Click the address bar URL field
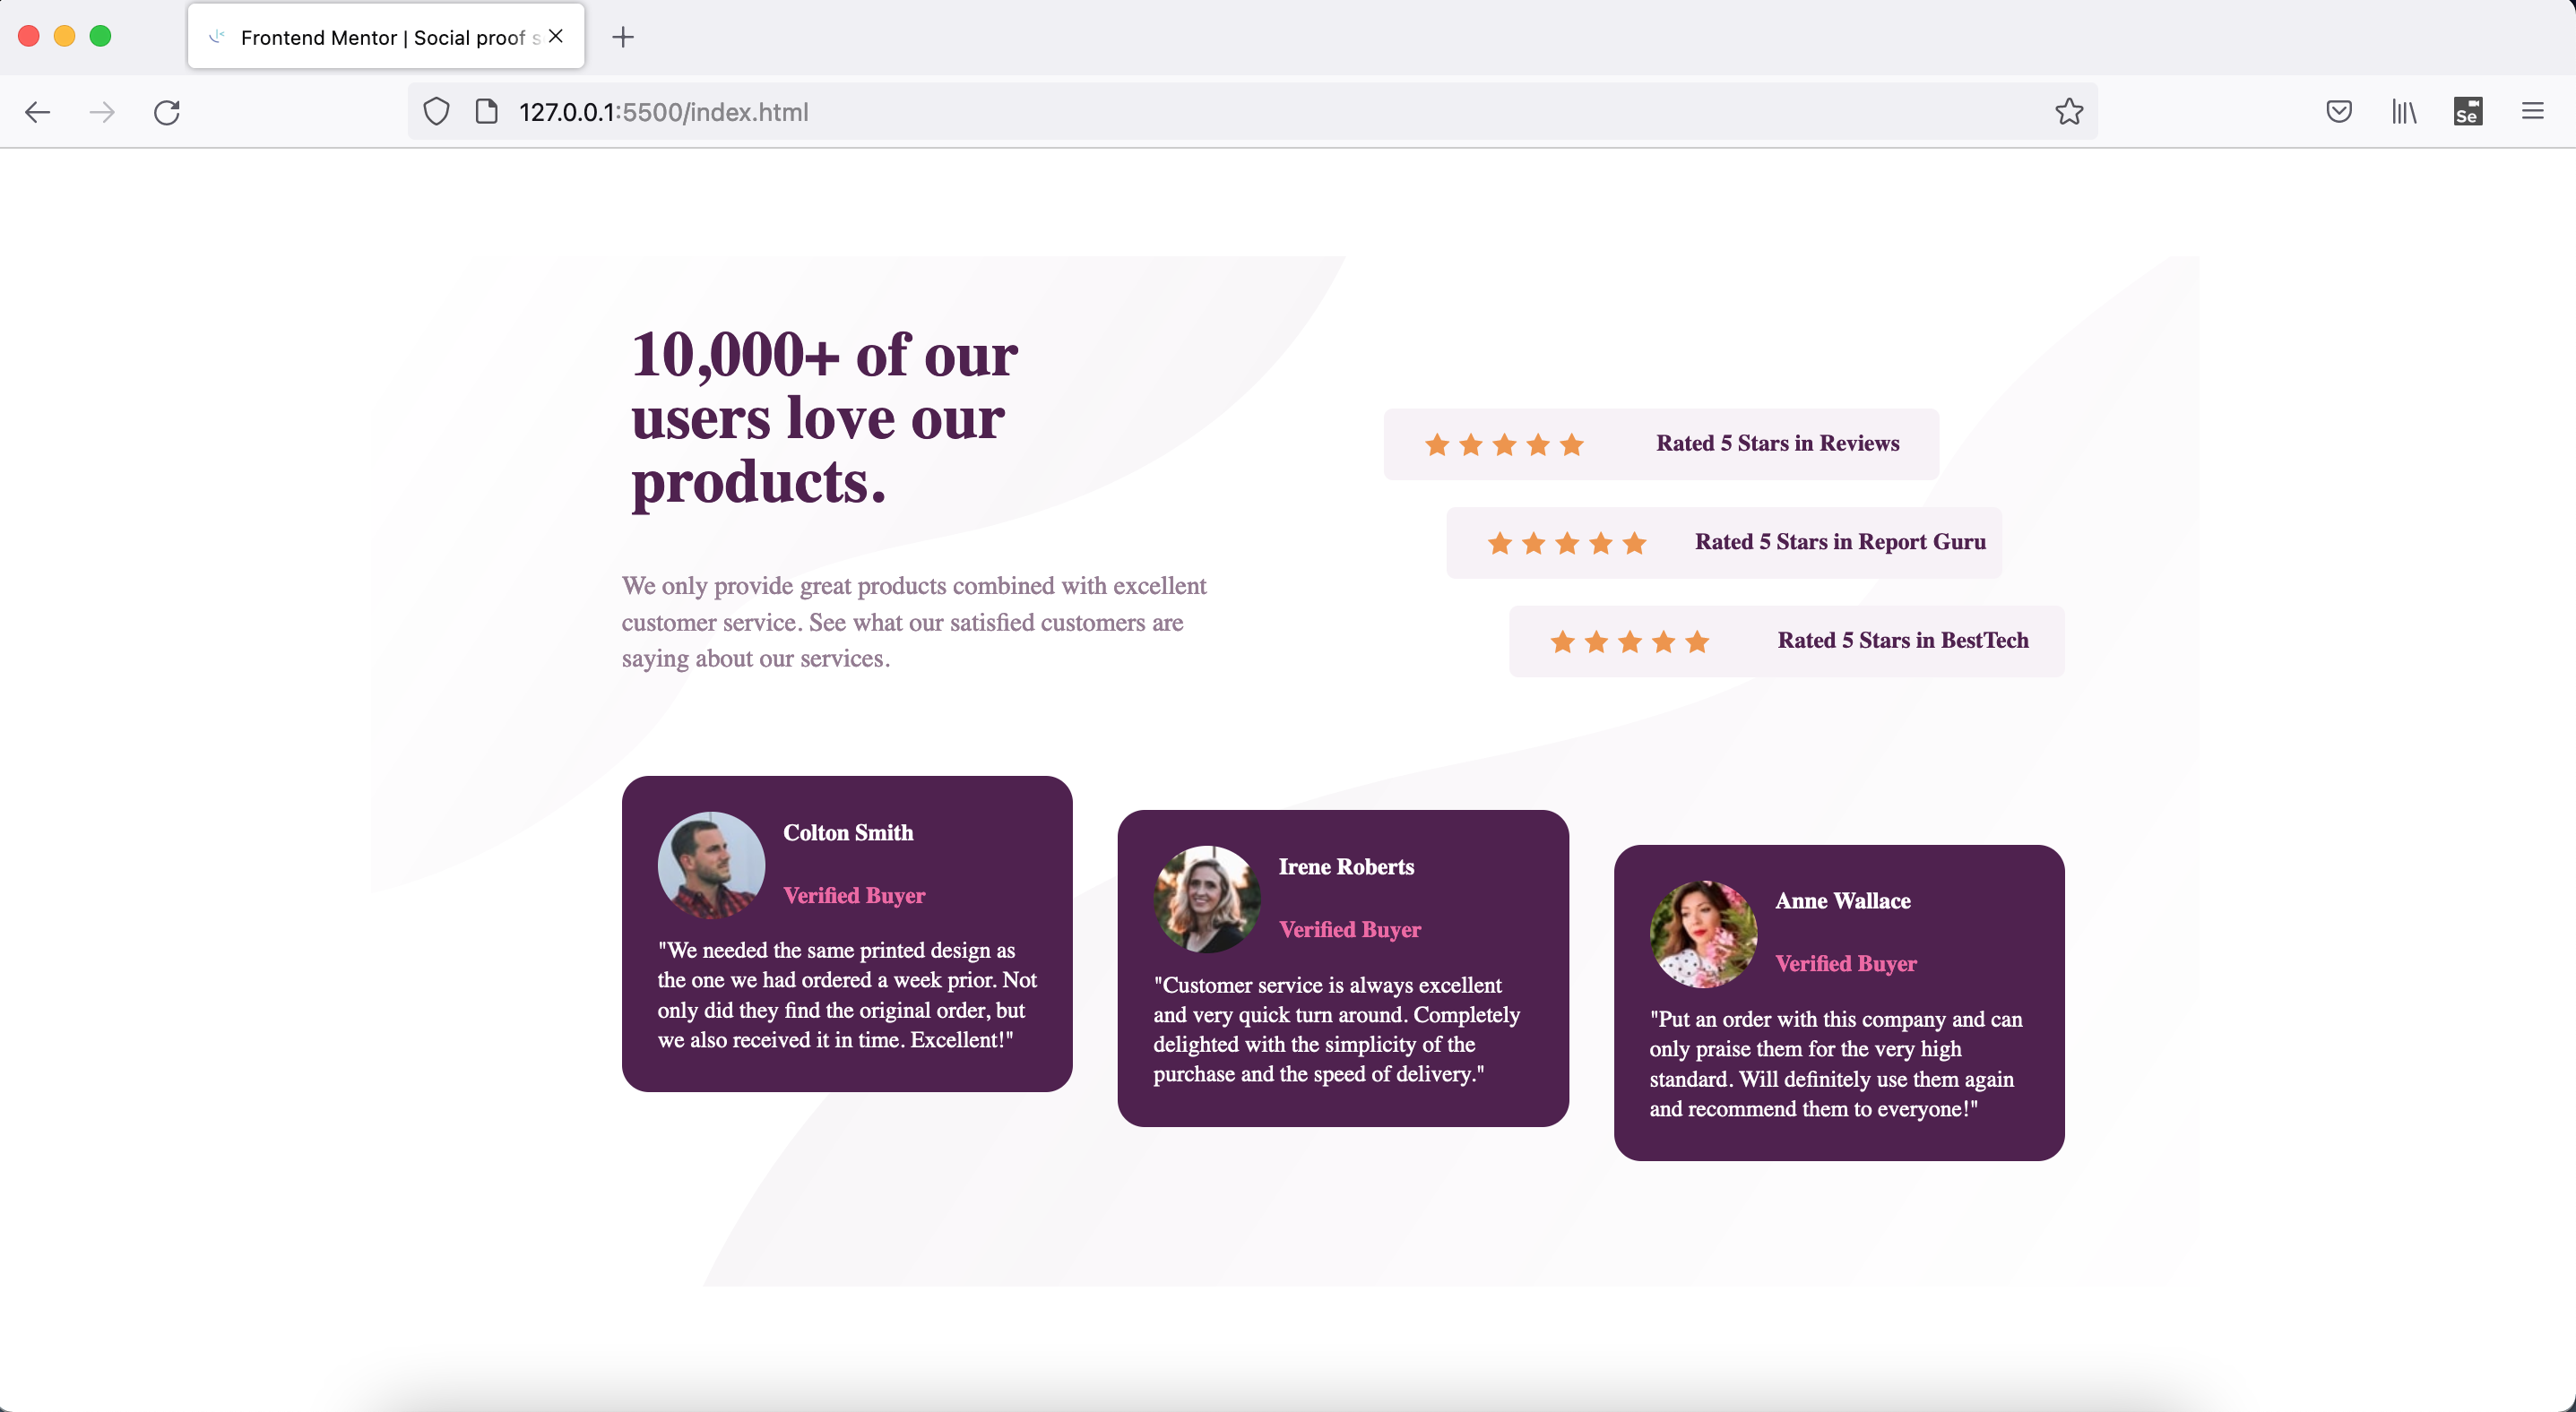Viewport: 2576px width, 1412px height. (1200, 112)
